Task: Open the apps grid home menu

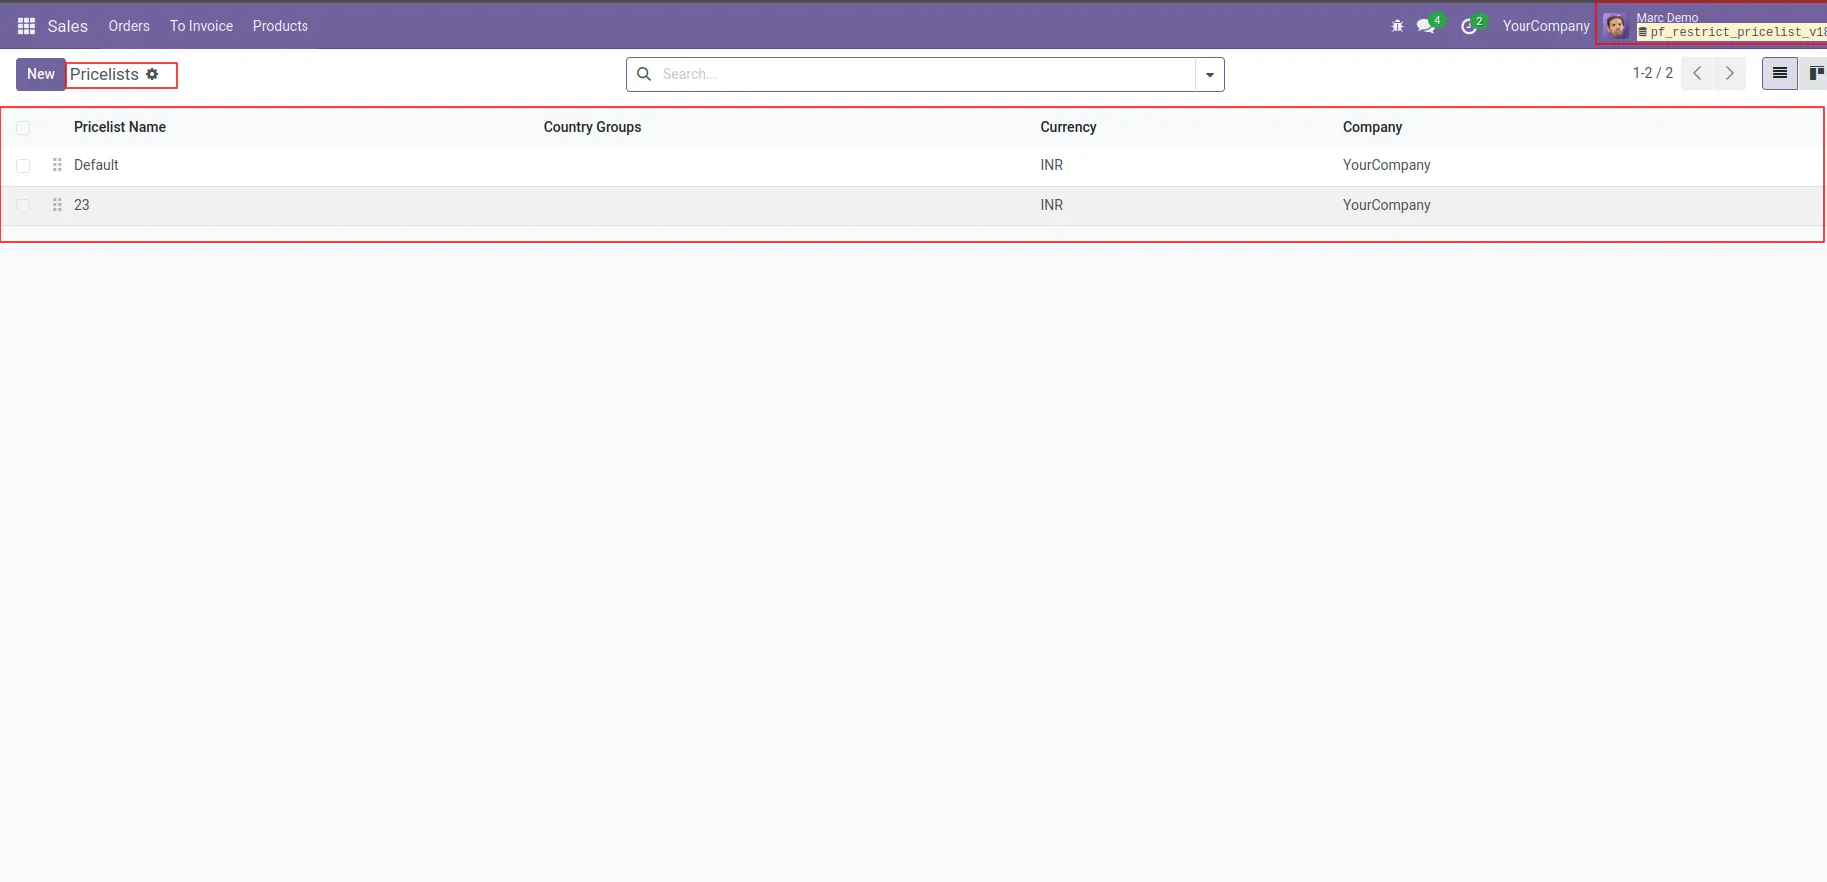Action: 27,26
